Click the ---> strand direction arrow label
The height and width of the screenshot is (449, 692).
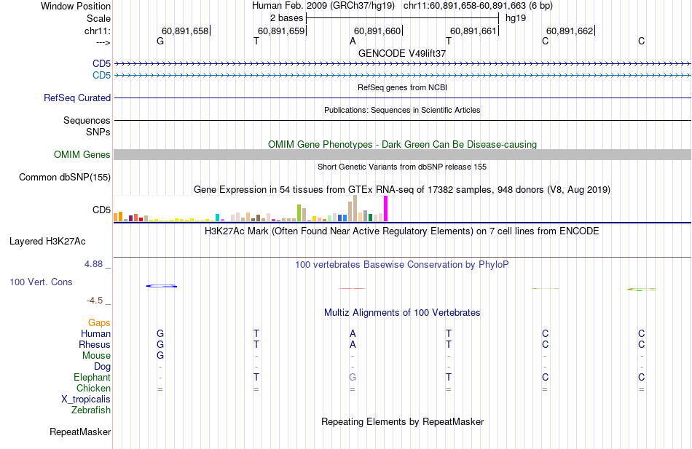[103, 43]
